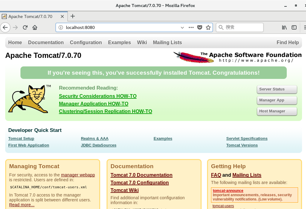The image size is (306, 209).
Task: Open Tomcat 7.0 Configuration link
Action: [140, 182]
